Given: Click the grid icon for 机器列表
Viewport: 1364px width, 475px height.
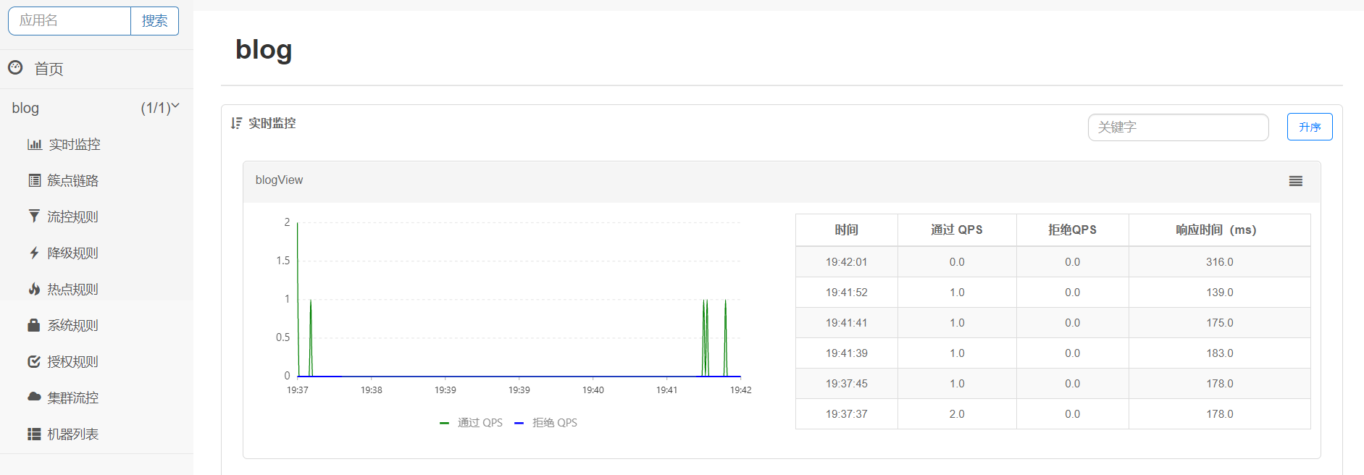Looking at the screenshot, I should [34, 434].
